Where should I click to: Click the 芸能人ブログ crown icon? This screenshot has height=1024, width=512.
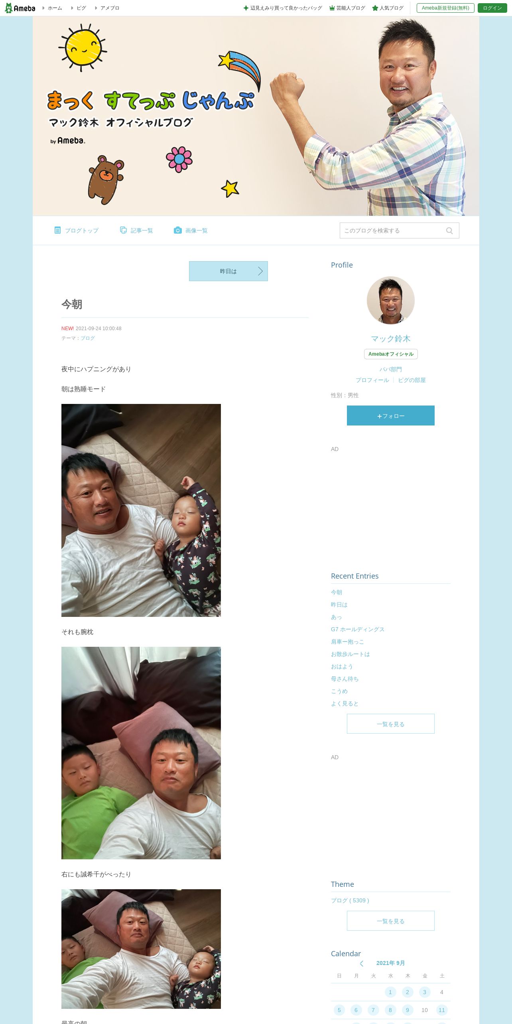point(332,8)
